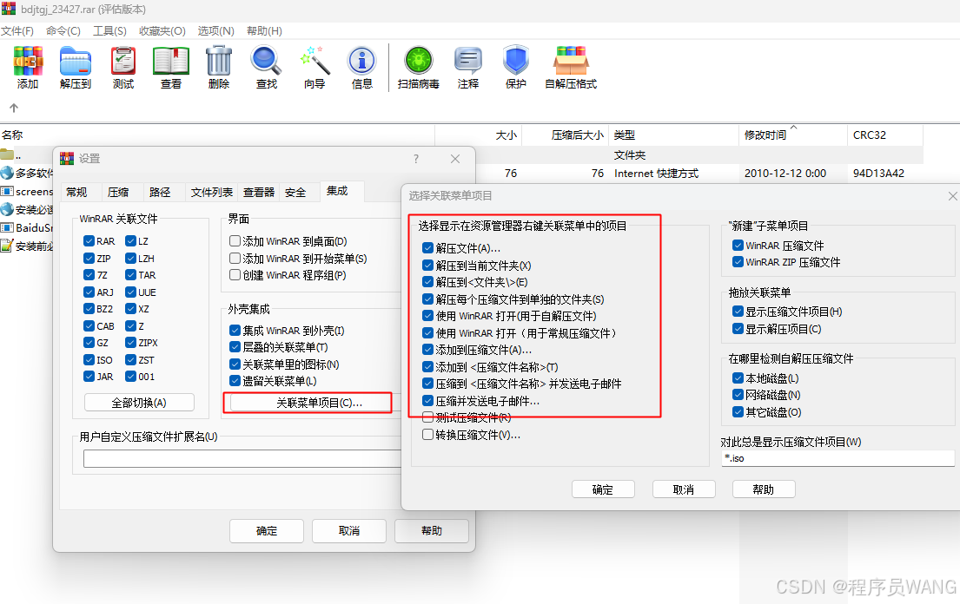
Task: Click the 查找 magnifier icon
Action: tap(267, 61)
